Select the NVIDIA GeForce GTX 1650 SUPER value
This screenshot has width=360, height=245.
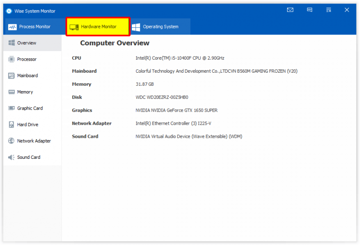coord(176,110)
